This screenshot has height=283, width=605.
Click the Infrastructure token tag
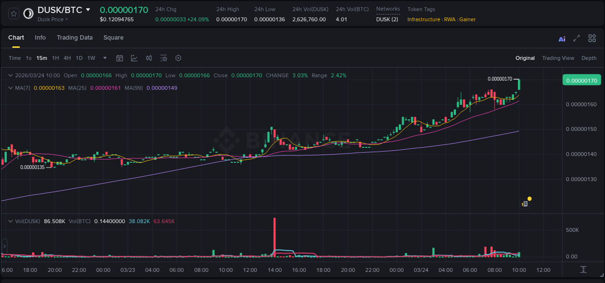click(x=423, y=19)
